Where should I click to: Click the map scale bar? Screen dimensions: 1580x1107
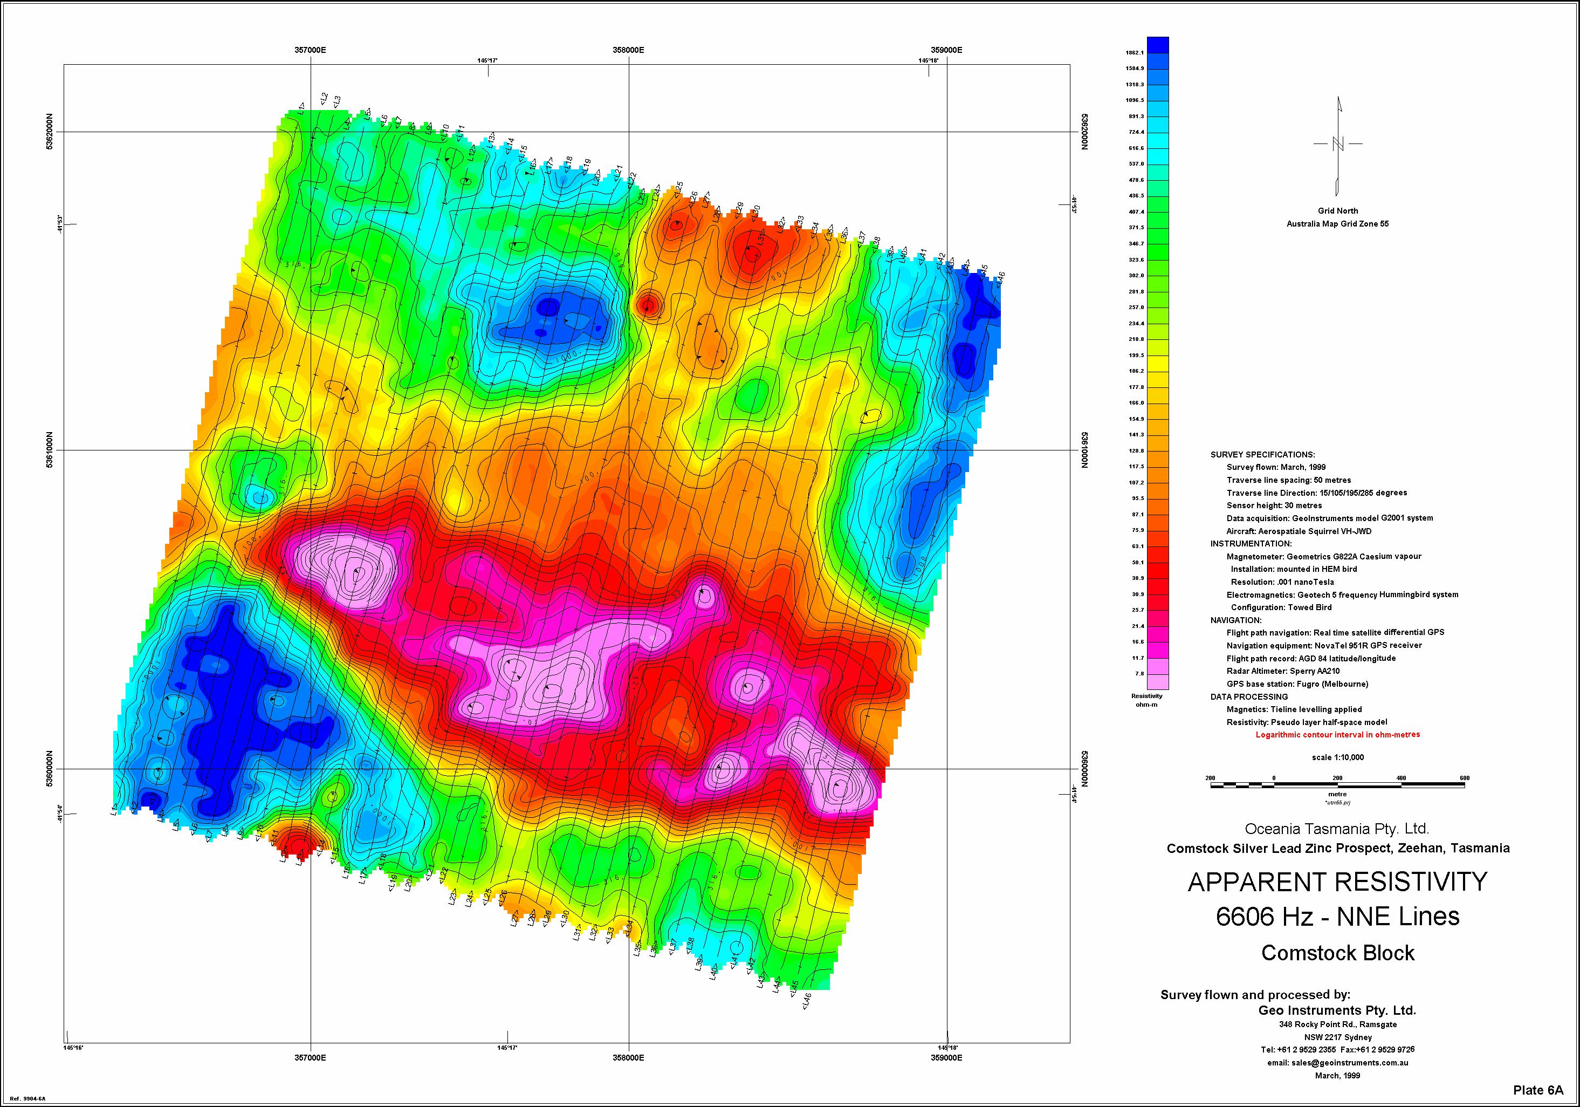[1337, 785]
